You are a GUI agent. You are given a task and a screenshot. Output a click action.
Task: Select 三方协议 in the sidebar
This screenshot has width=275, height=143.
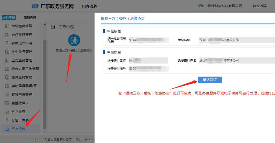coord(20,129)
